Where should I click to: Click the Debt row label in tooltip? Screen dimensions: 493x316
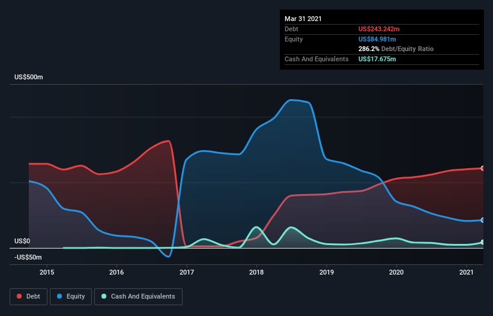[291, 29]
